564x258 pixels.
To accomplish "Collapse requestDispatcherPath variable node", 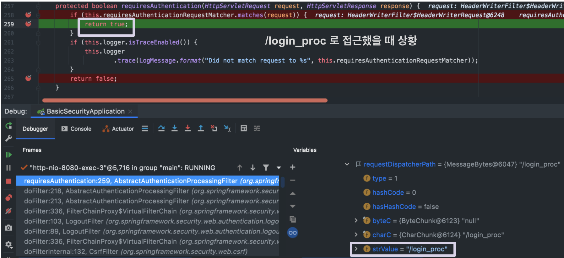I will point(347,164).
